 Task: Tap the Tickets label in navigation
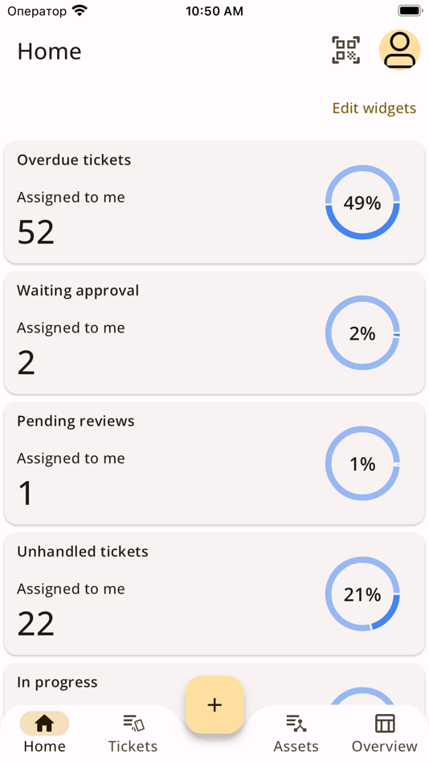point(133,746)
